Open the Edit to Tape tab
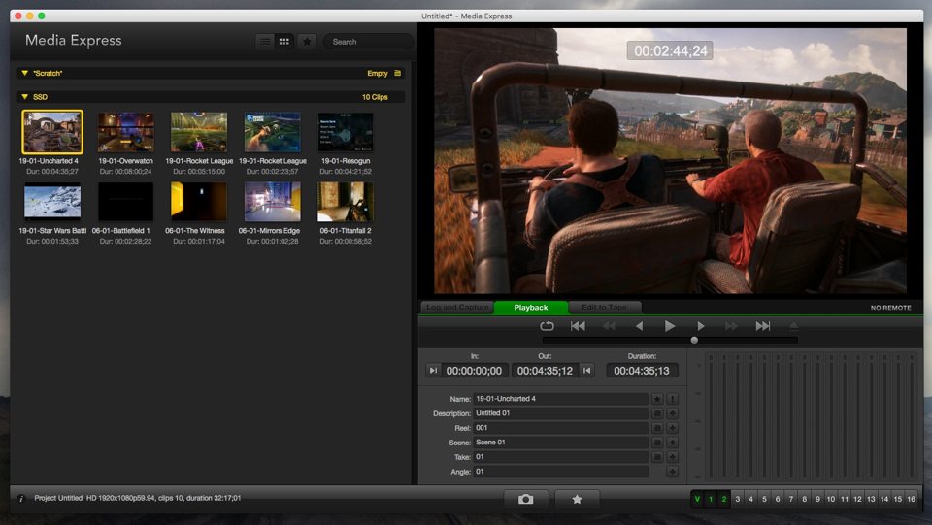 coord(605,307)
